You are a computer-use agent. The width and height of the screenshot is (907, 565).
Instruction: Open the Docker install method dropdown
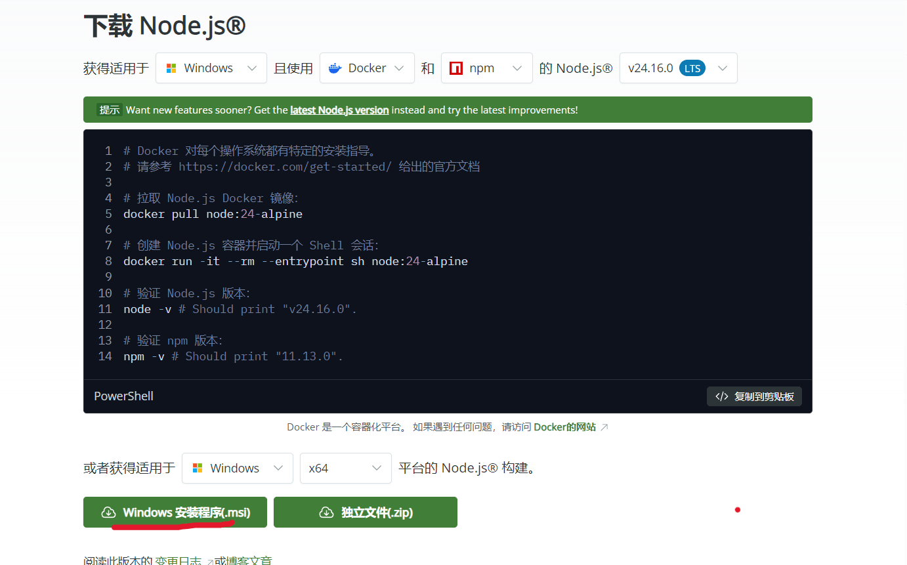tap(367, 68)
